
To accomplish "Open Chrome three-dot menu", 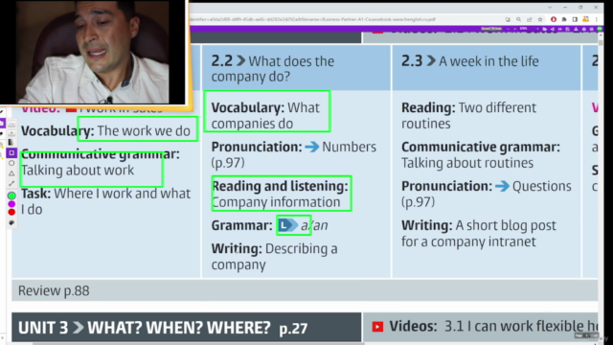I will click(597, 19).
